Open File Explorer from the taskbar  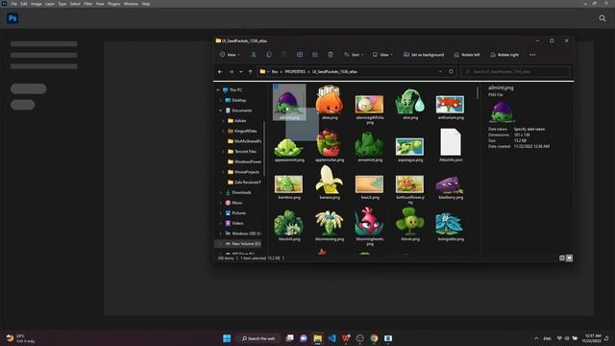[318, 338]
